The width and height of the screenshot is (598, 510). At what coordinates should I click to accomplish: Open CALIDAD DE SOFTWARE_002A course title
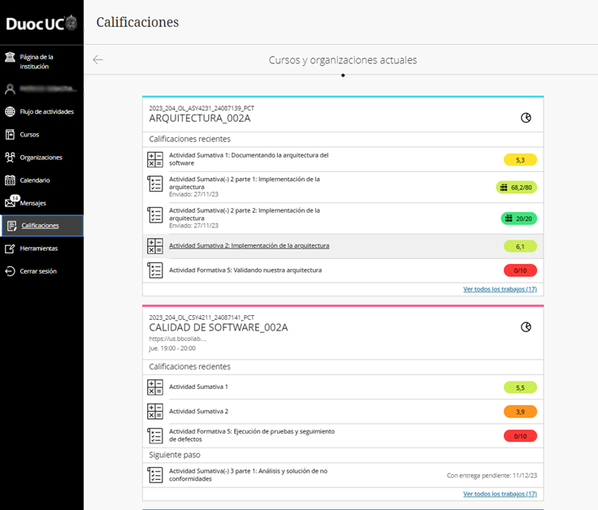(219, 328)
